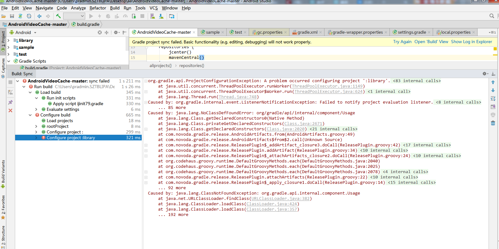The width and height of the screenshot is (499, 249).
Task: Expand the library module in project tree
Action: click(9, 40)
